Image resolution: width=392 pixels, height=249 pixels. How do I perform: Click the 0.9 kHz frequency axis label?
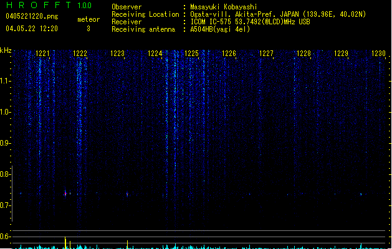pos(5,143)
